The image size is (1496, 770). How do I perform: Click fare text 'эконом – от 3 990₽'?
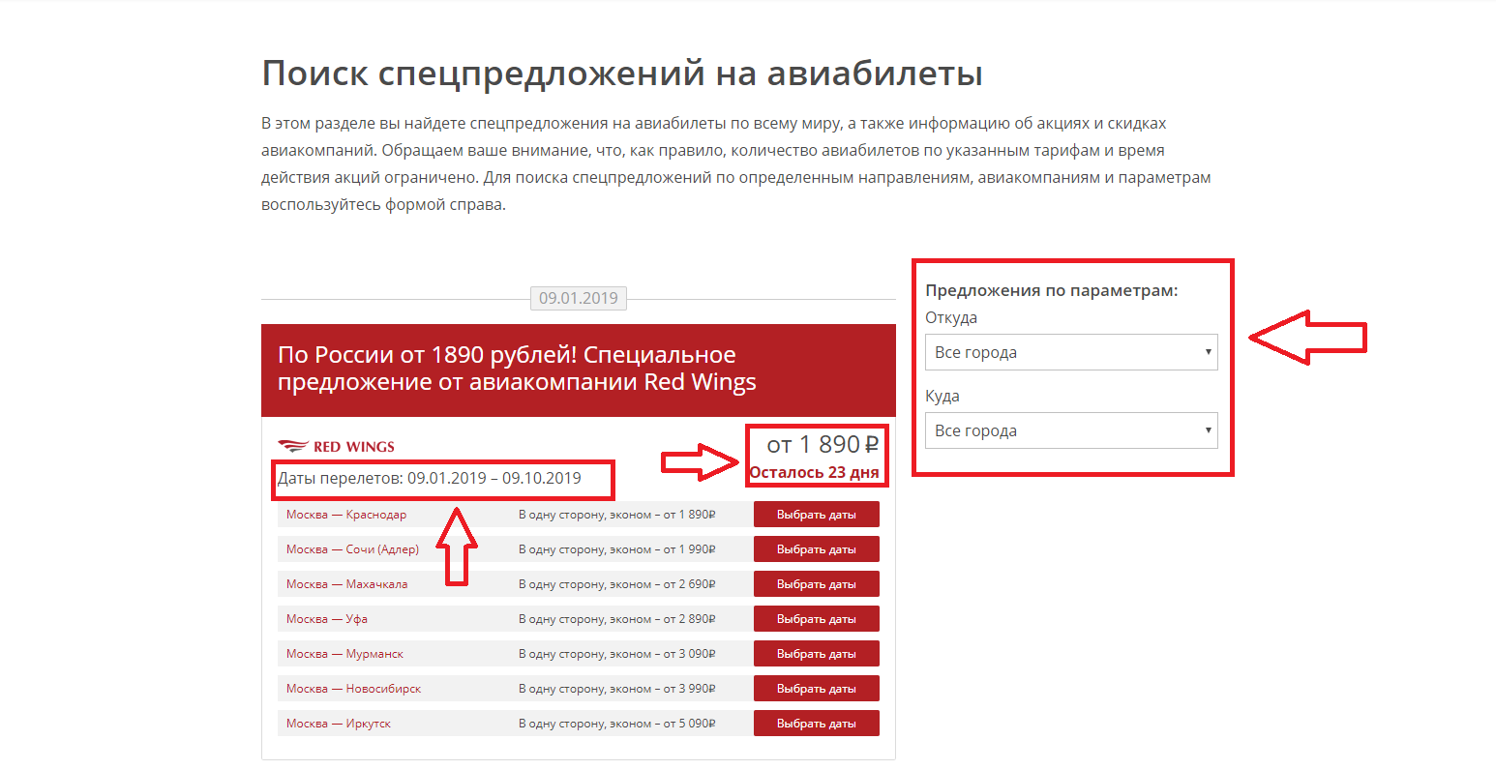click(x=662, y=689)
